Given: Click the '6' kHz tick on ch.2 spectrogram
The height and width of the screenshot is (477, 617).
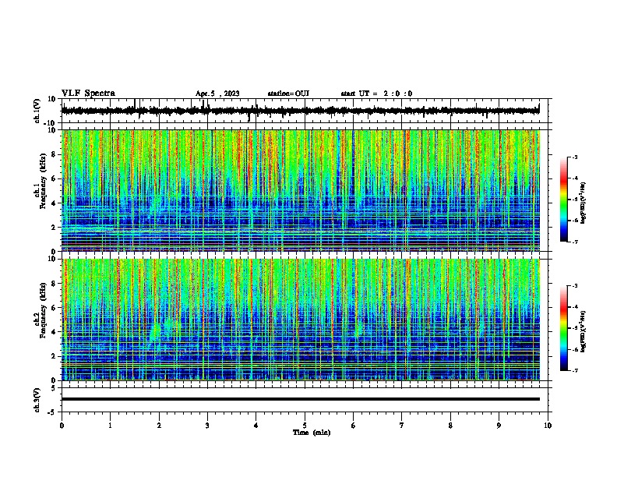Looking at the screenshot, I should [54, 308].
